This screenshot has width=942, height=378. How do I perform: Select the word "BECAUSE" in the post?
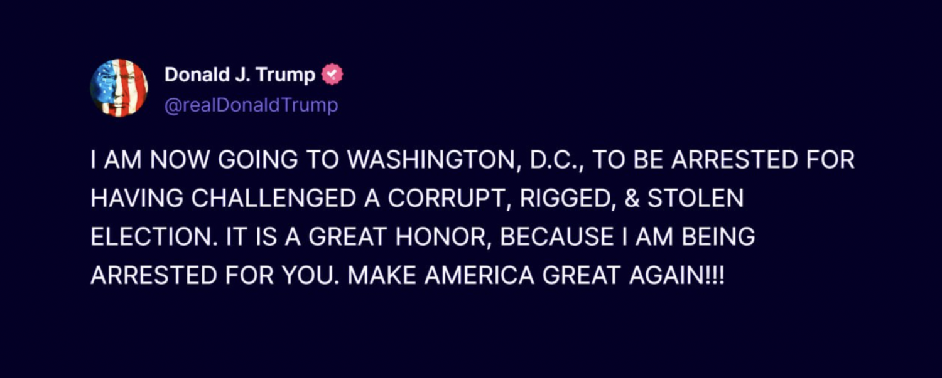[557, 237]
